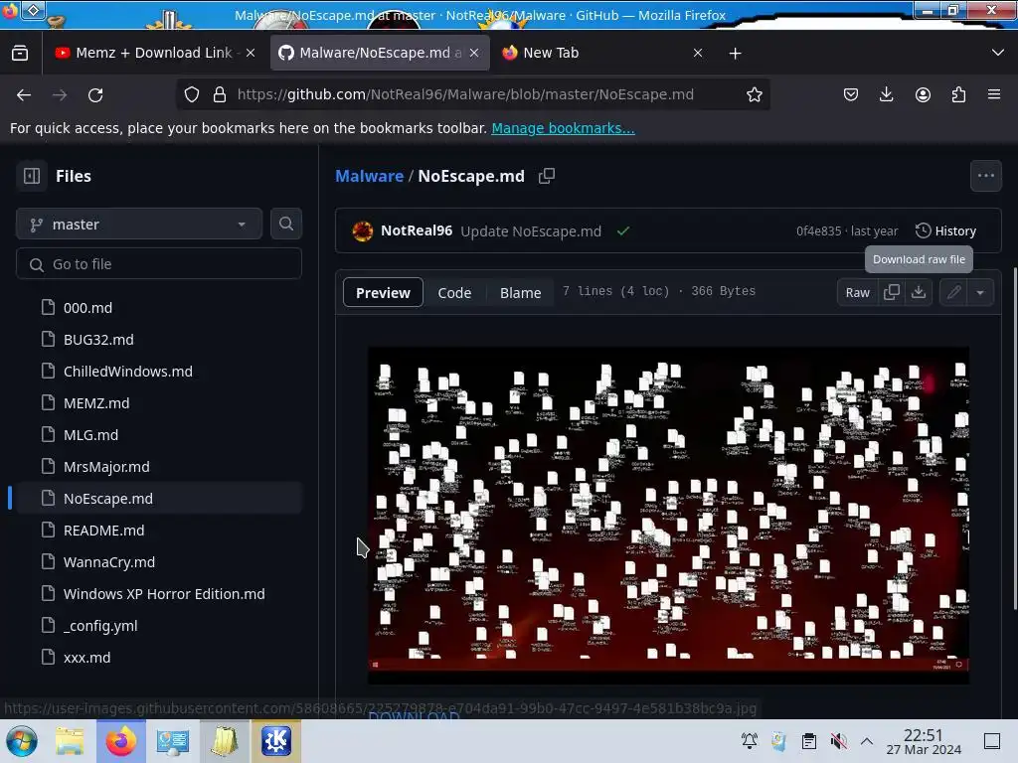This screenshot has width=1018, height=763.
Task: Open the notifications bell in the tray
Action: click(750, 741)
